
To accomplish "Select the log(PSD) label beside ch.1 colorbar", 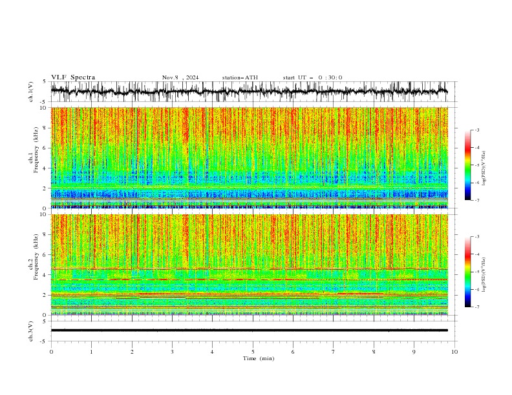I will [484, 168].
